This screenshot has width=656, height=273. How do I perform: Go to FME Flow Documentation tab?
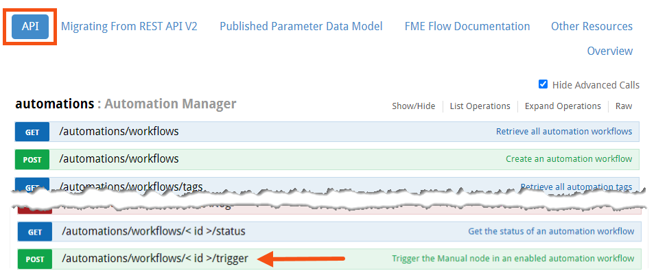coord(467,26)
